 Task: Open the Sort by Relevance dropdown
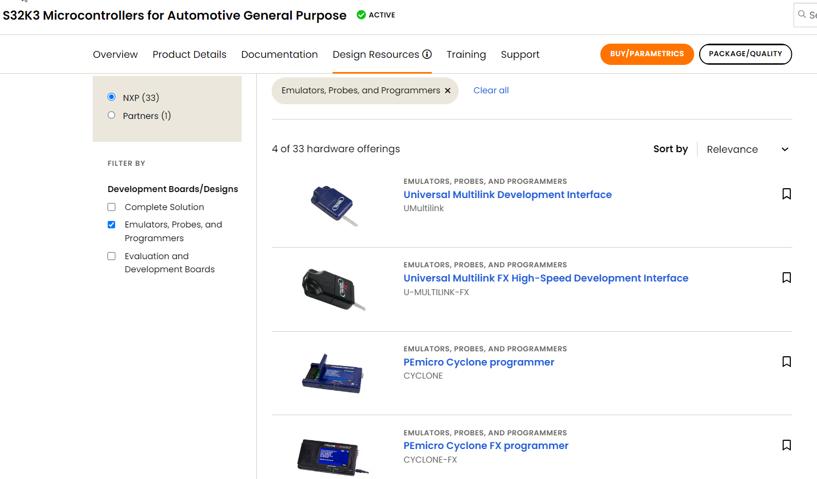[x=746, y=149]
